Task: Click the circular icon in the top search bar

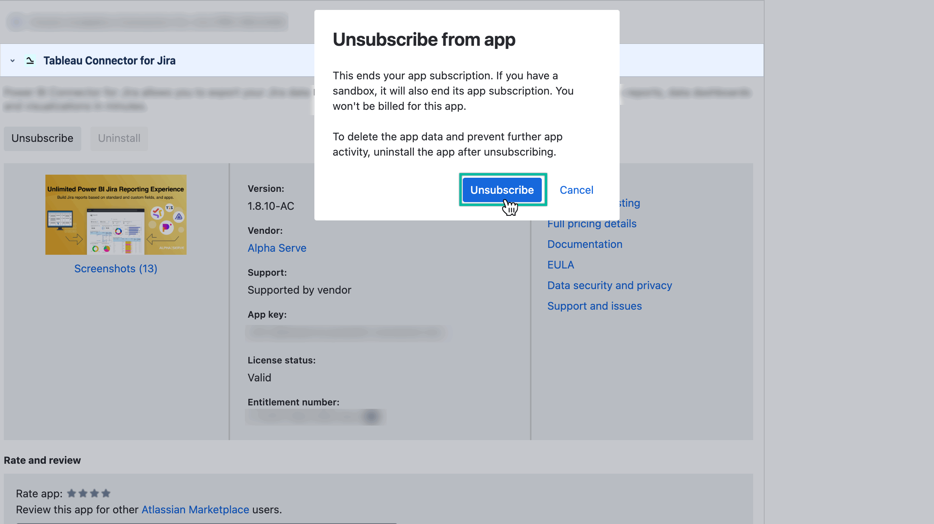Action: pos(16,22)
